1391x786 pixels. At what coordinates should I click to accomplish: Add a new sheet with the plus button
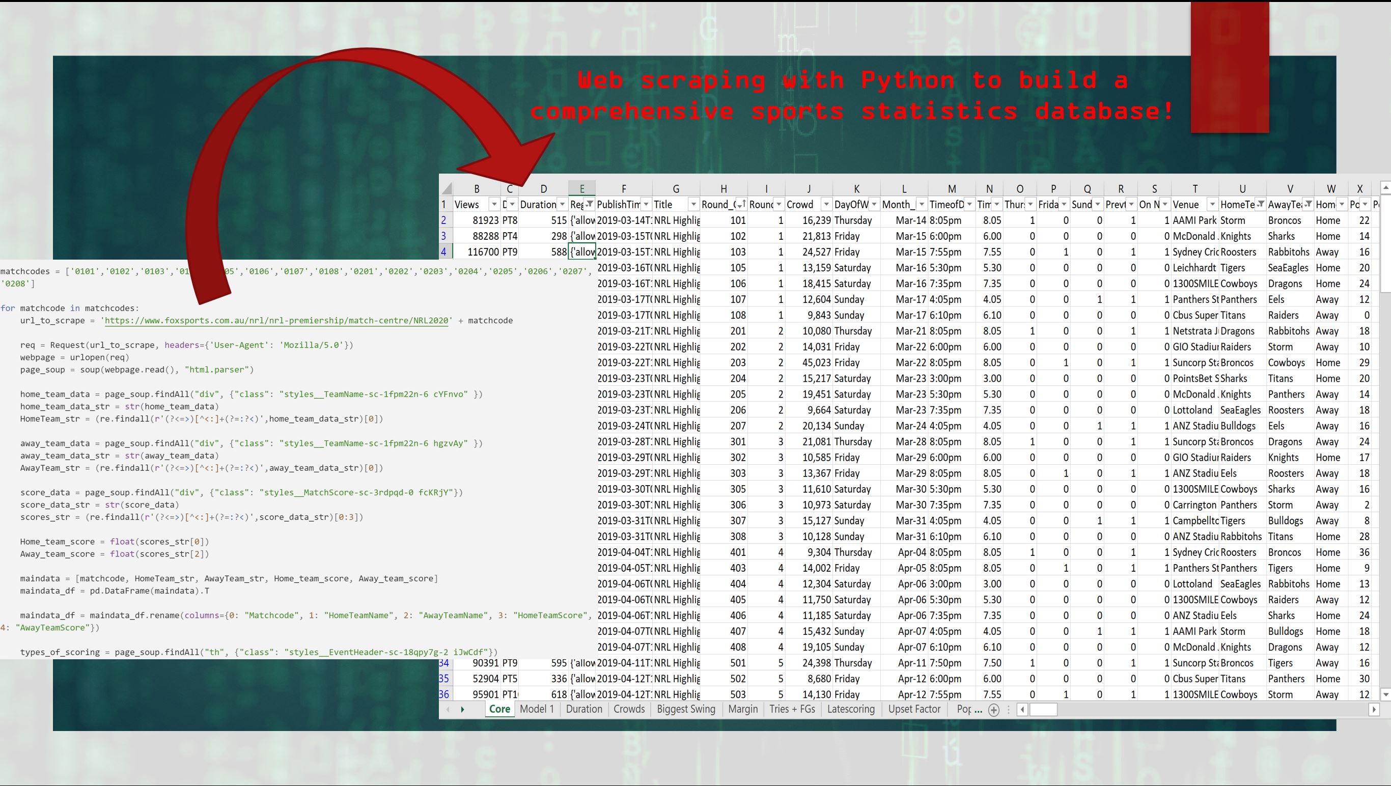click(x=993, y=710)
